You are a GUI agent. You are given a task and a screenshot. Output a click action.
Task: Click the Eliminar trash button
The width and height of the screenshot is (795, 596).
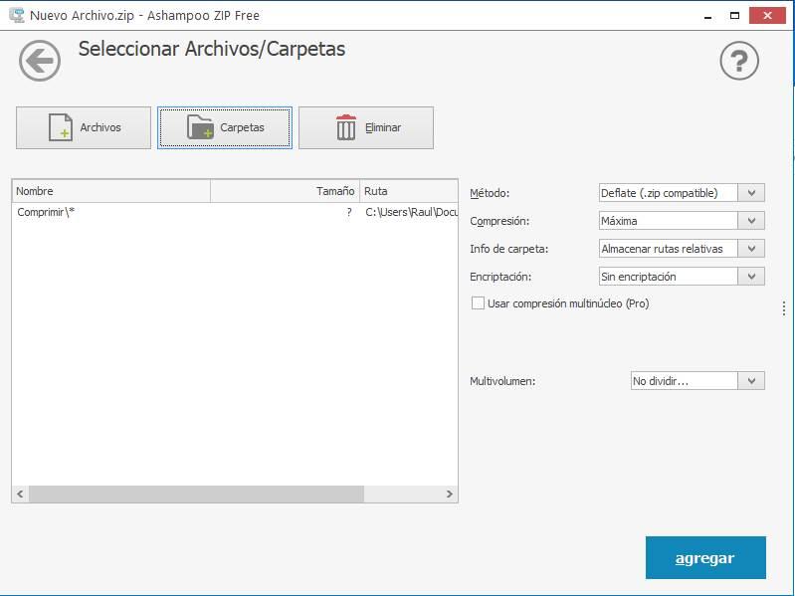coord(366,127)
